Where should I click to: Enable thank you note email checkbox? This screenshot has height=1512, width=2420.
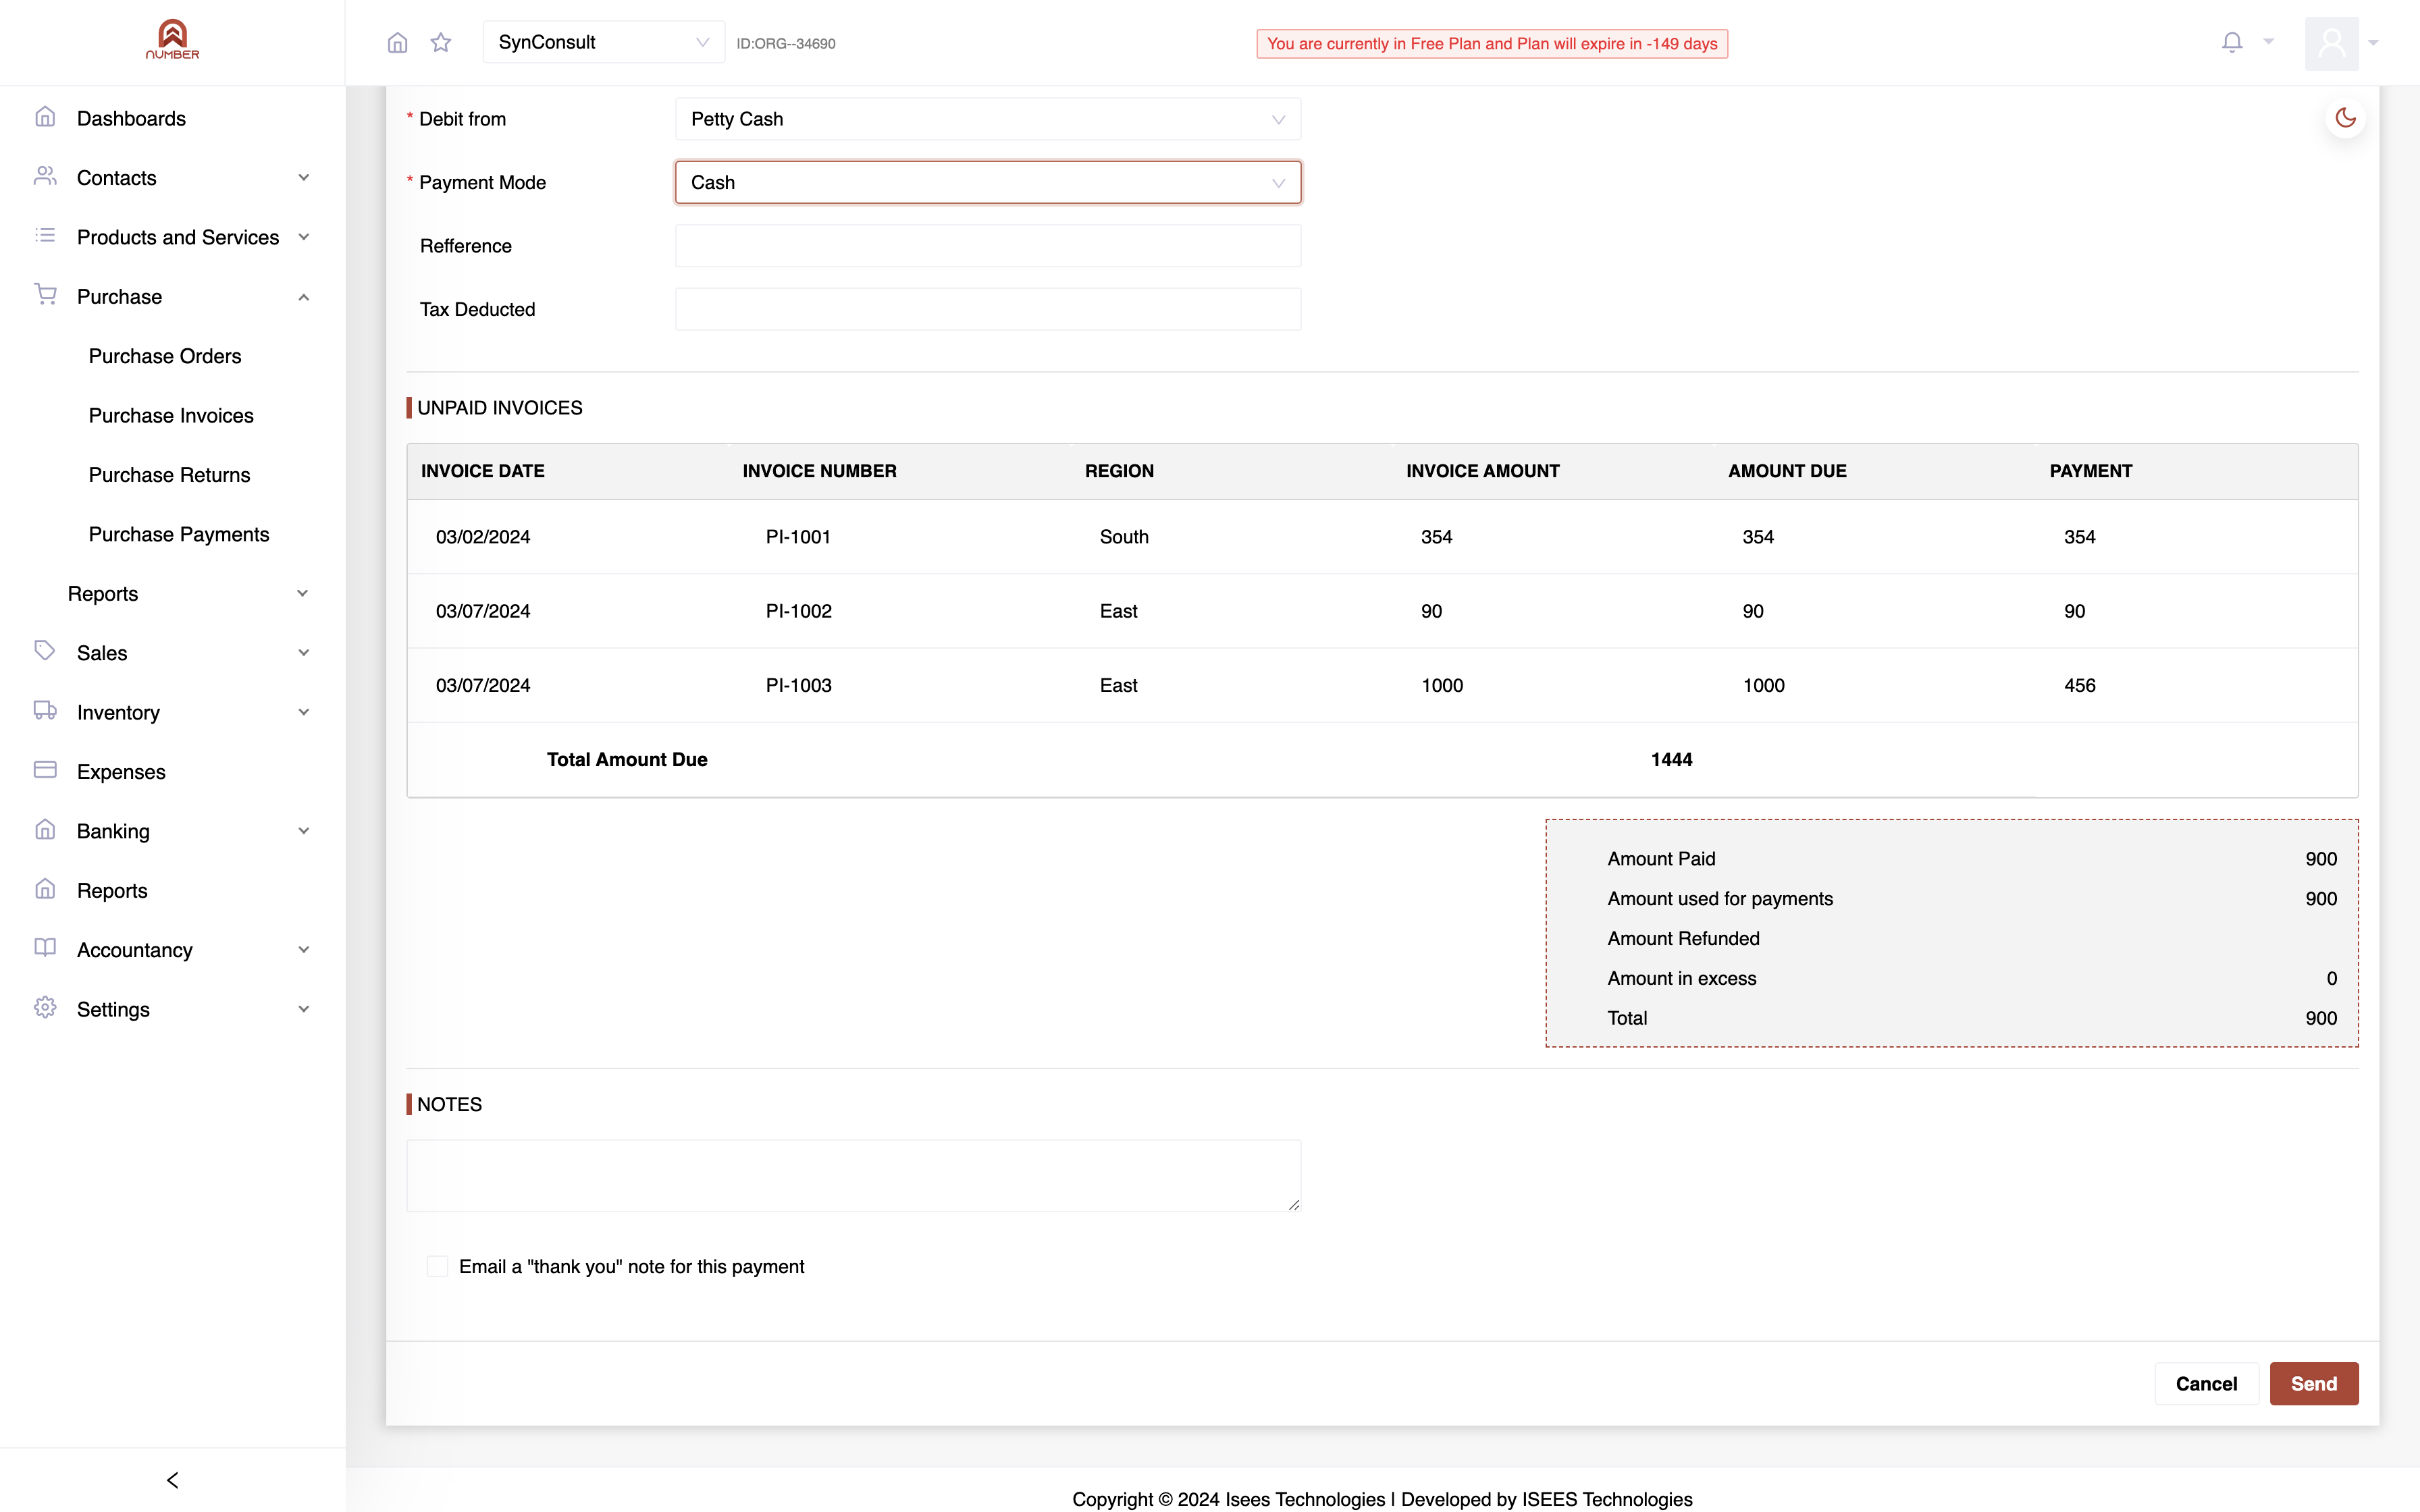coord(437,1266)
